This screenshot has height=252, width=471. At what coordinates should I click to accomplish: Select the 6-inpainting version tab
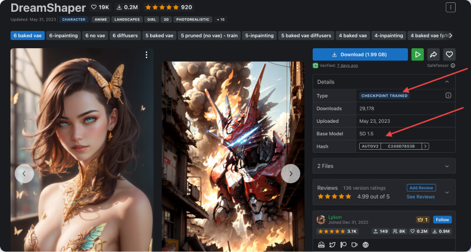tap(64, 35)
